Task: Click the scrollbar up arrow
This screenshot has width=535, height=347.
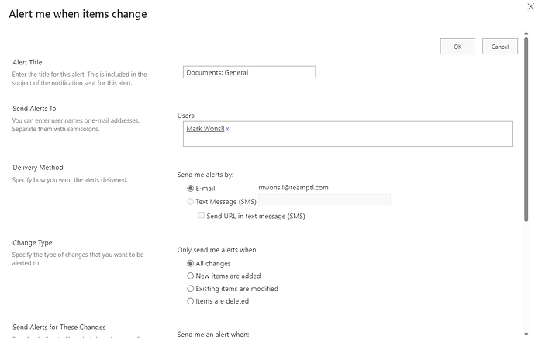Action: [526, 33]
